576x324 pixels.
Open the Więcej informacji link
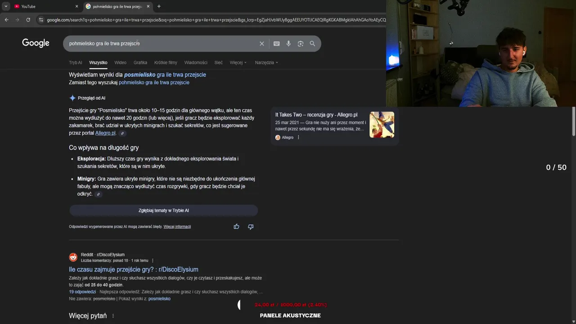177,226
